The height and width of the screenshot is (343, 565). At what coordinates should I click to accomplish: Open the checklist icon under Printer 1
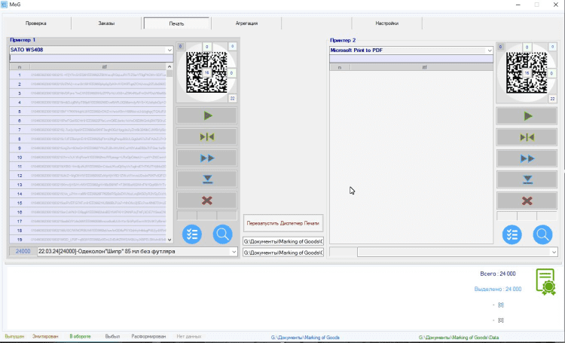click(192, 234)
